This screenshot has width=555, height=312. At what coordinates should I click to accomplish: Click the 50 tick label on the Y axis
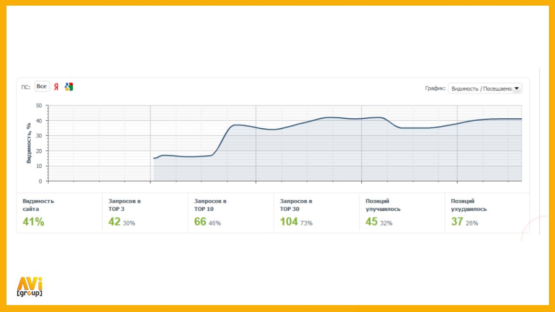[x=39, y=105]
